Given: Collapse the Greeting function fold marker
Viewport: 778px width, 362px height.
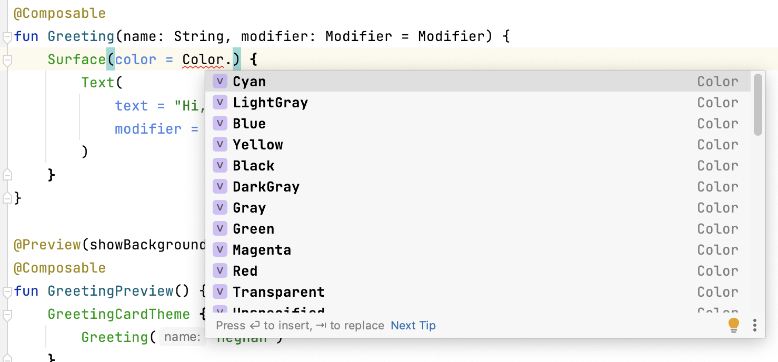Looking at the screenshot, I should click(x=7, y=37).
